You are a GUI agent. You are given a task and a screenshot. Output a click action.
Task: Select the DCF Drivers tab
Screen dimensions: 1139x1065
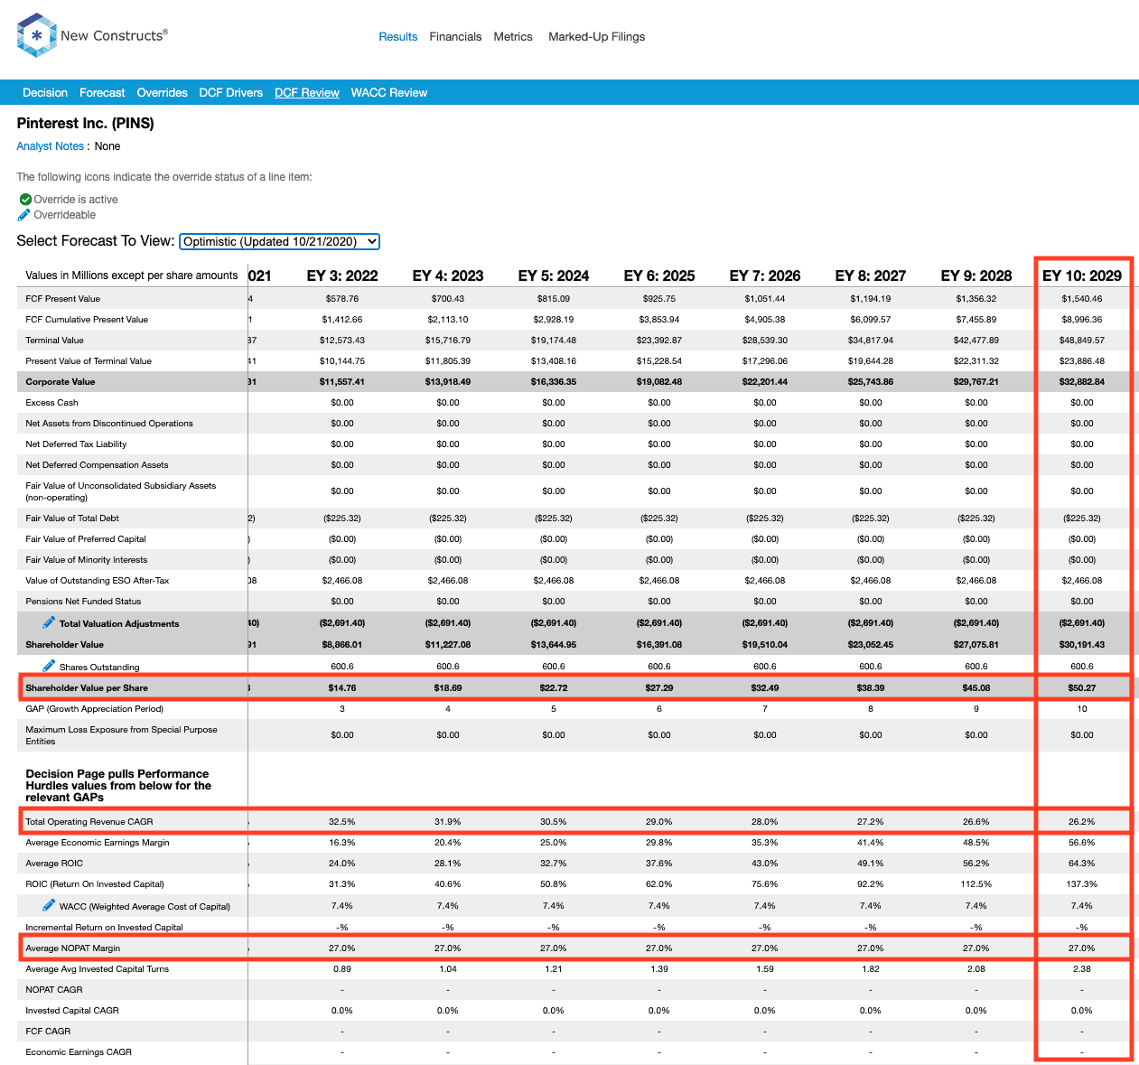(231, 92)
